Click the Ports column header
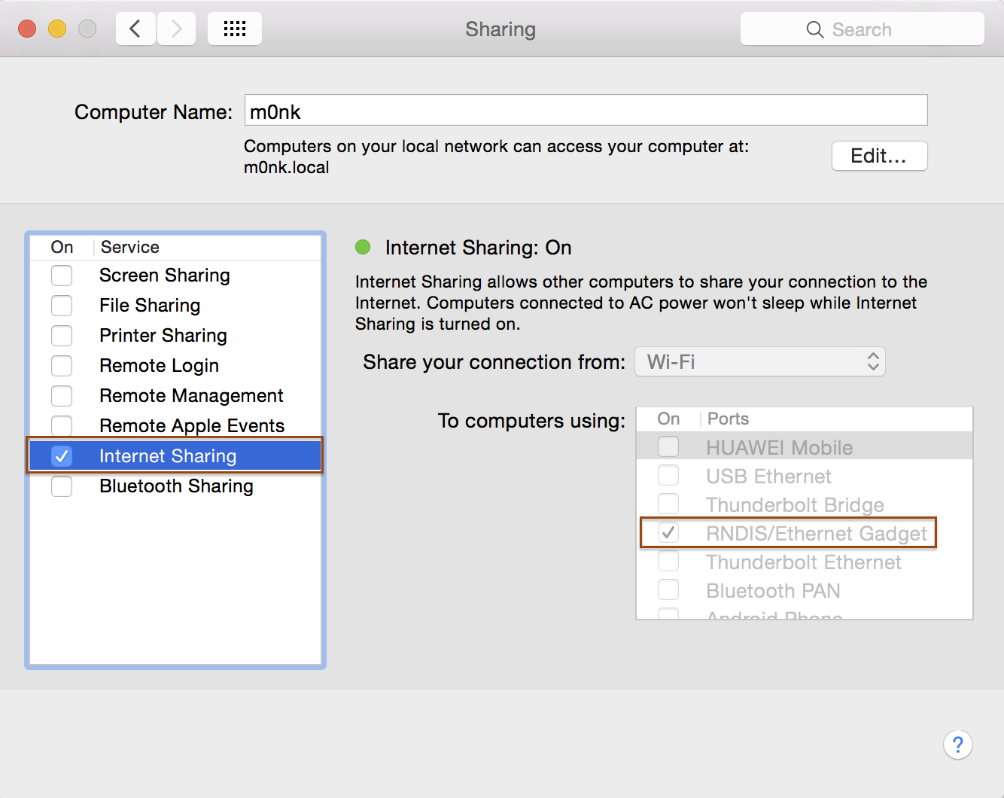Image resolution: width=1004 pixels, height=798 pixels. tap(728, 419)
